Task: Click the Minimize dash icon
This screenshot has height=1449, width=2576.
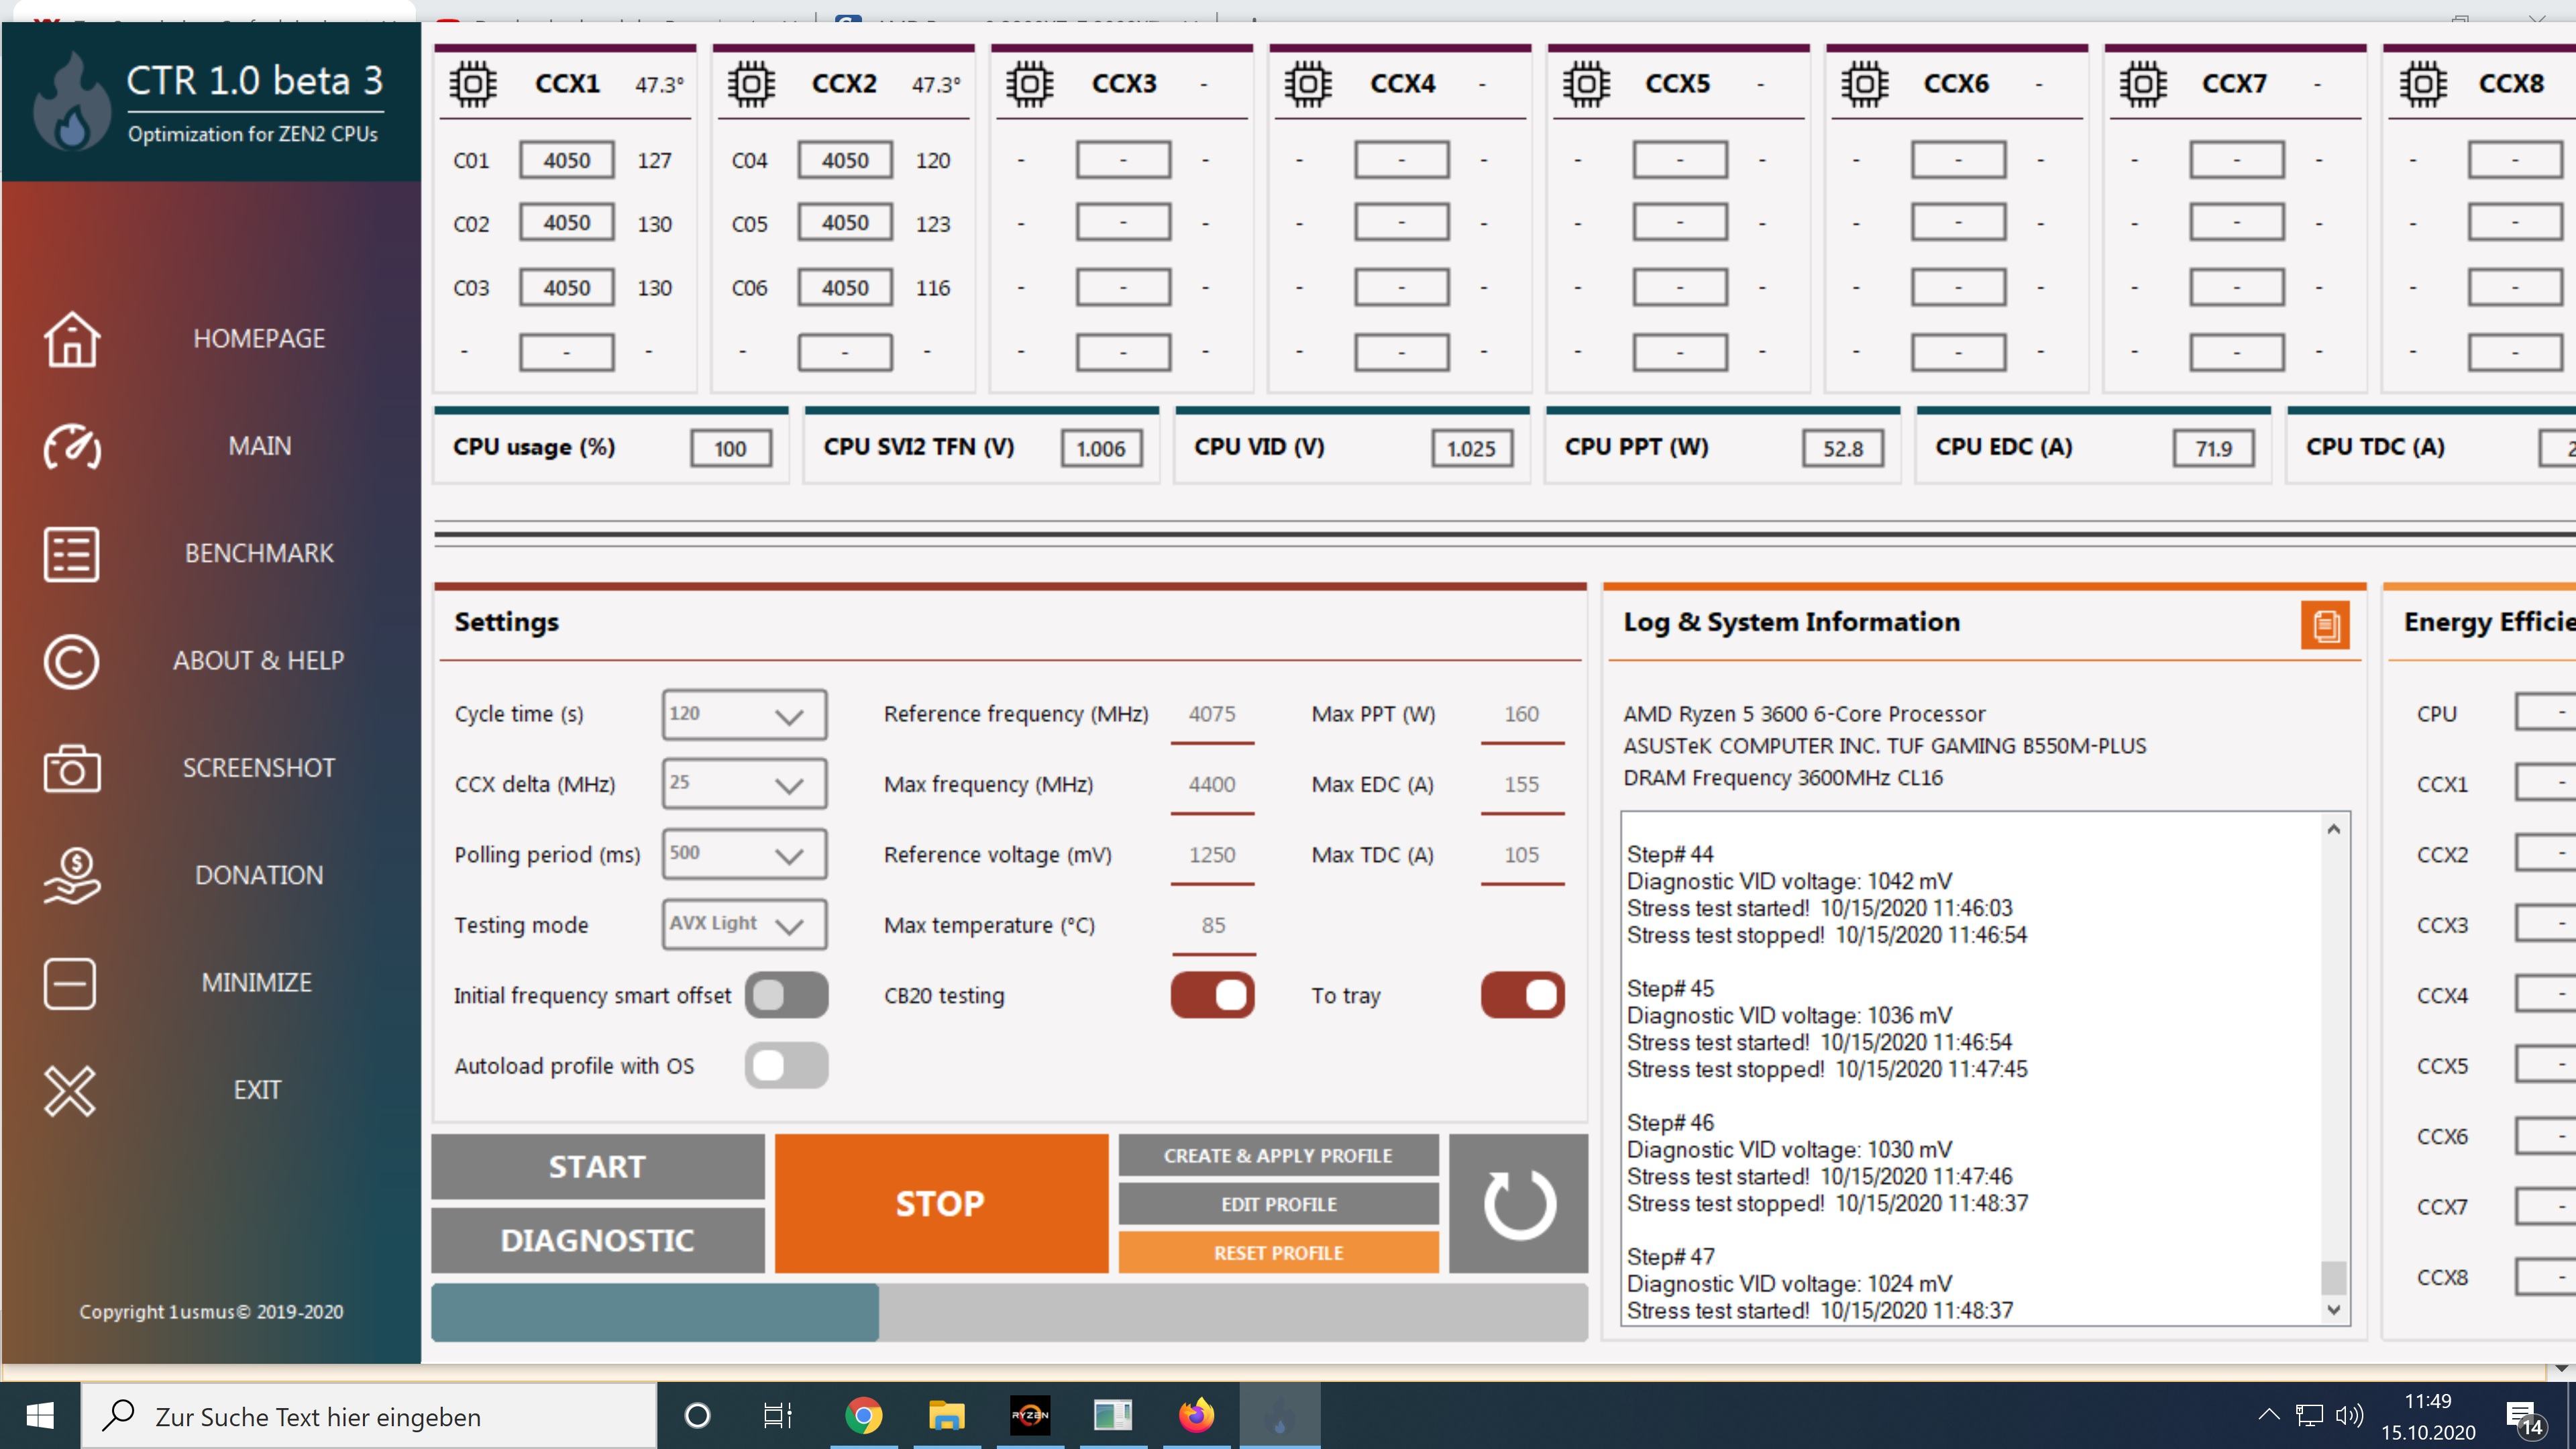Action: pos(70,983)
